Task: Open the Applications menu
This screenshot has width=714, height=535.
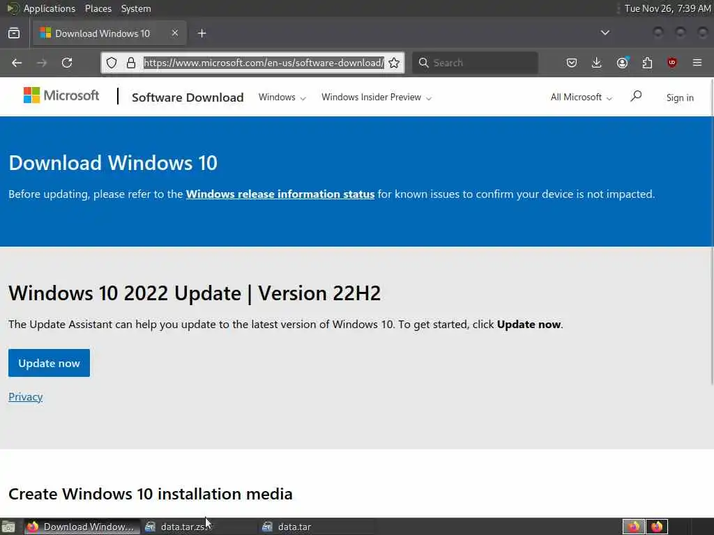Action: (50, 8)
